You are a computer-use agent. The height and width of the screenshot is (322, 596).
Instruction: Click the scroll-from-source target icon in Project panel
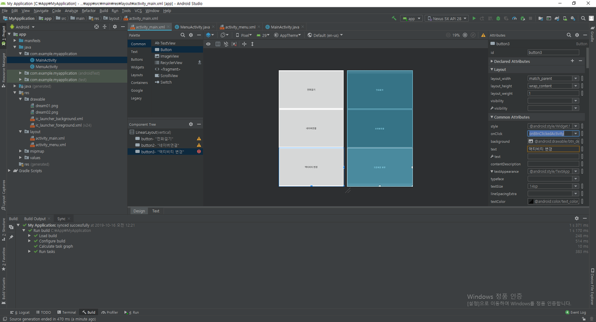pyautogui.click(x=97, y=26)
